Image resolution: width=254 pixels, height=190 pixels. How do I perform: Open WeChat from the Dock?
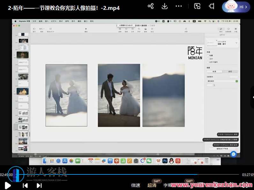pos(149,161)
